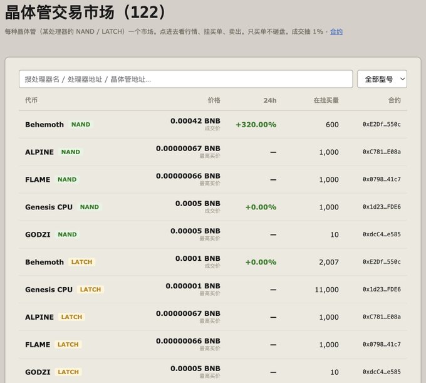Click the 11,000 buy order quantity
Screen dimensions: 426x383
(x=326, y=290)
